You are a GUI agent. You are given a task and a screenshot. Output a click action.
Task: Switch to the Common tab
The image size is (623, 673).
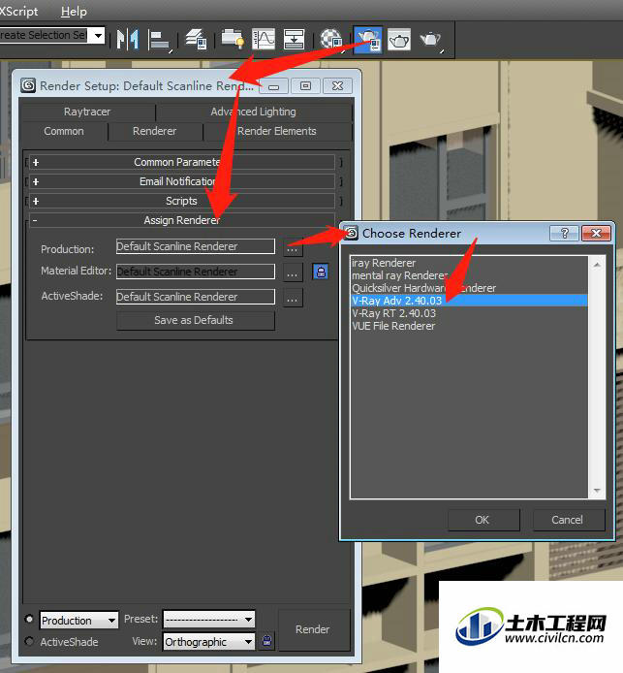[x=64, y=131]
